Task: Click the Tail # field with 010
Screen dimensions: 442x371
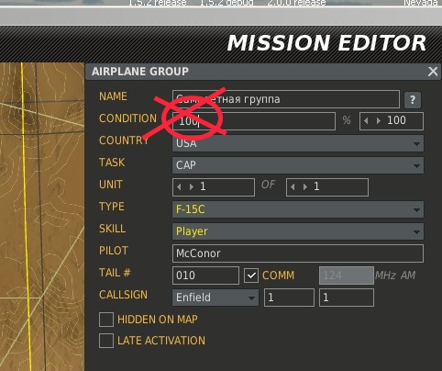Action: click(x=205, y=275)
